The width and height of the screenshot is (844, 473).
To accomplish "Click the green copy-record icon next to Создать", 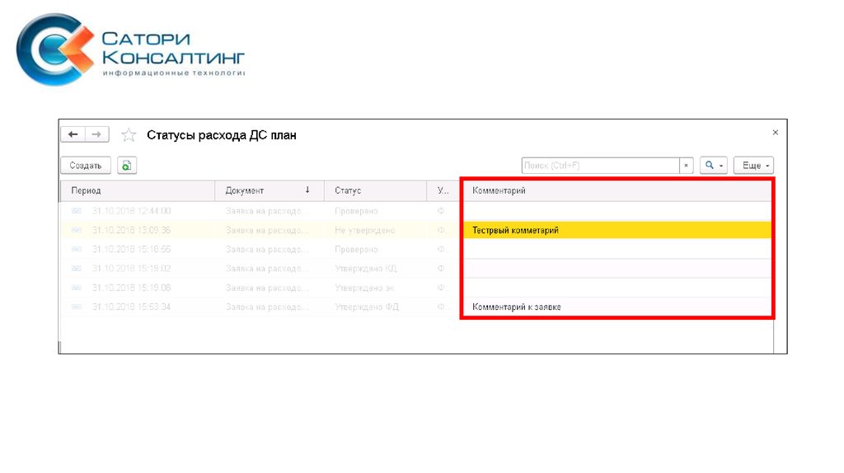I will 126,166.
